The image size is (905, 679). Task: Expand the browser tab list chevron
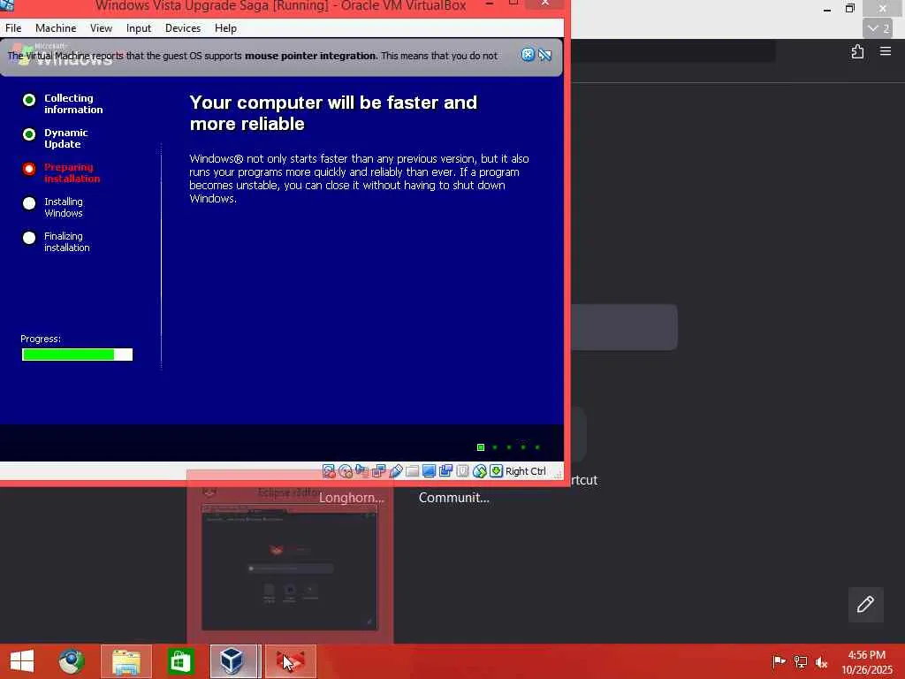coord(878,28)
